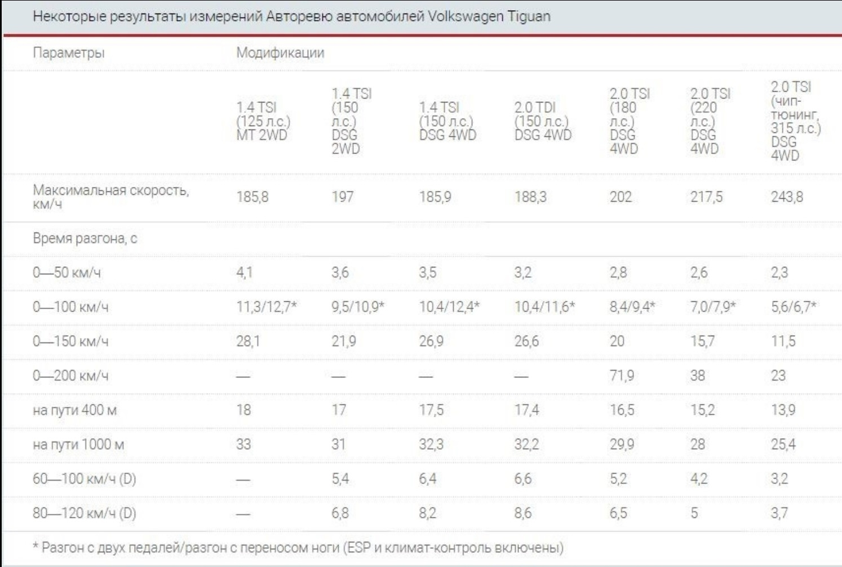
Task: Select the 2.0 TDI 150 л.с. DSG 4WD header
Action: click(x=542, y=121)
